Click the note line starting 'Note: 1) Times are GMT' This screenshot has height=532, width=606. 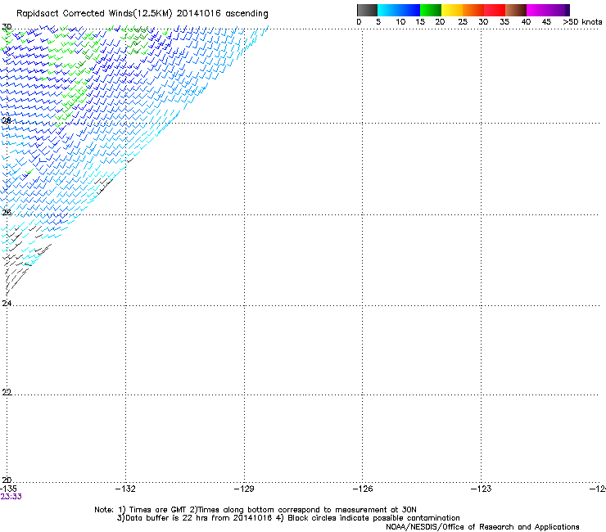pyautogui.click(x=256, y=510)
